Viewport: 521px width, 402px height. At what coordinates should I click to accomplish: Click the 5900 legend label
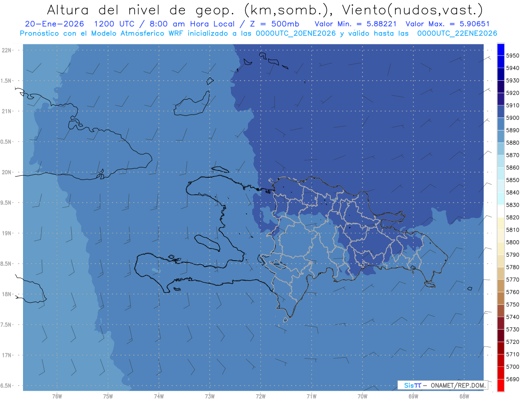click(x=512, y=118)
